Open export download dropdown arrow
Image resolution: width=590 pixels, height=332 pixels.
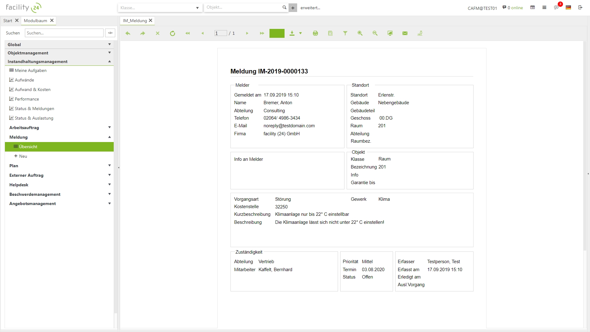coord(301,33)
